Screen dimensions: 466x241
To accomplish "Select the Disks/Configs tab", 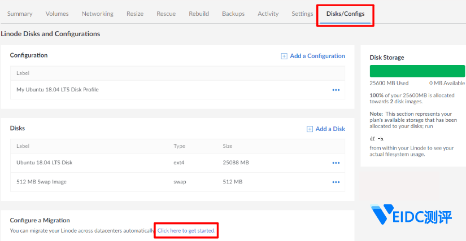I will click(345, 14).
